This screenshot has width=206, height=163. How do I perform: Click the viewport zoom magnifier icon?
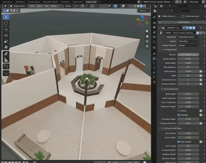147,31
